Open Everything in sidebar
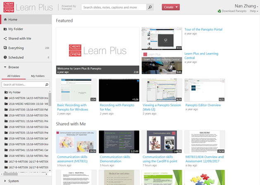Image resolution: width=260 pixels, height=185 pixels. [x=26, y=48]
